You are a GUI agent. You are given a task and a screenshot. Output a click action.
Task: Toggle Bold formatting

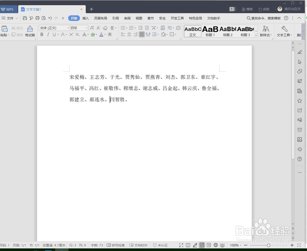pyautogui.click(x=42, y=34)
